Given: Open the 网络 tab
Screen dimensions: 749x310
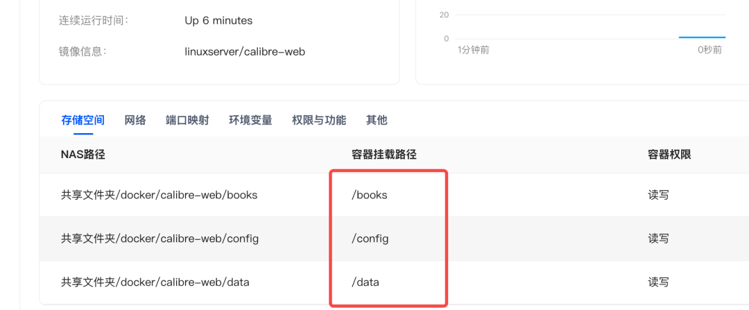Looking at the screenshot, I should [x=135, y=120].
